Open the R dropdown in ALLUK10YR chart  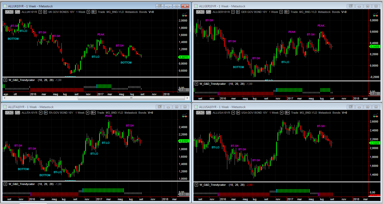pos(94,12)
